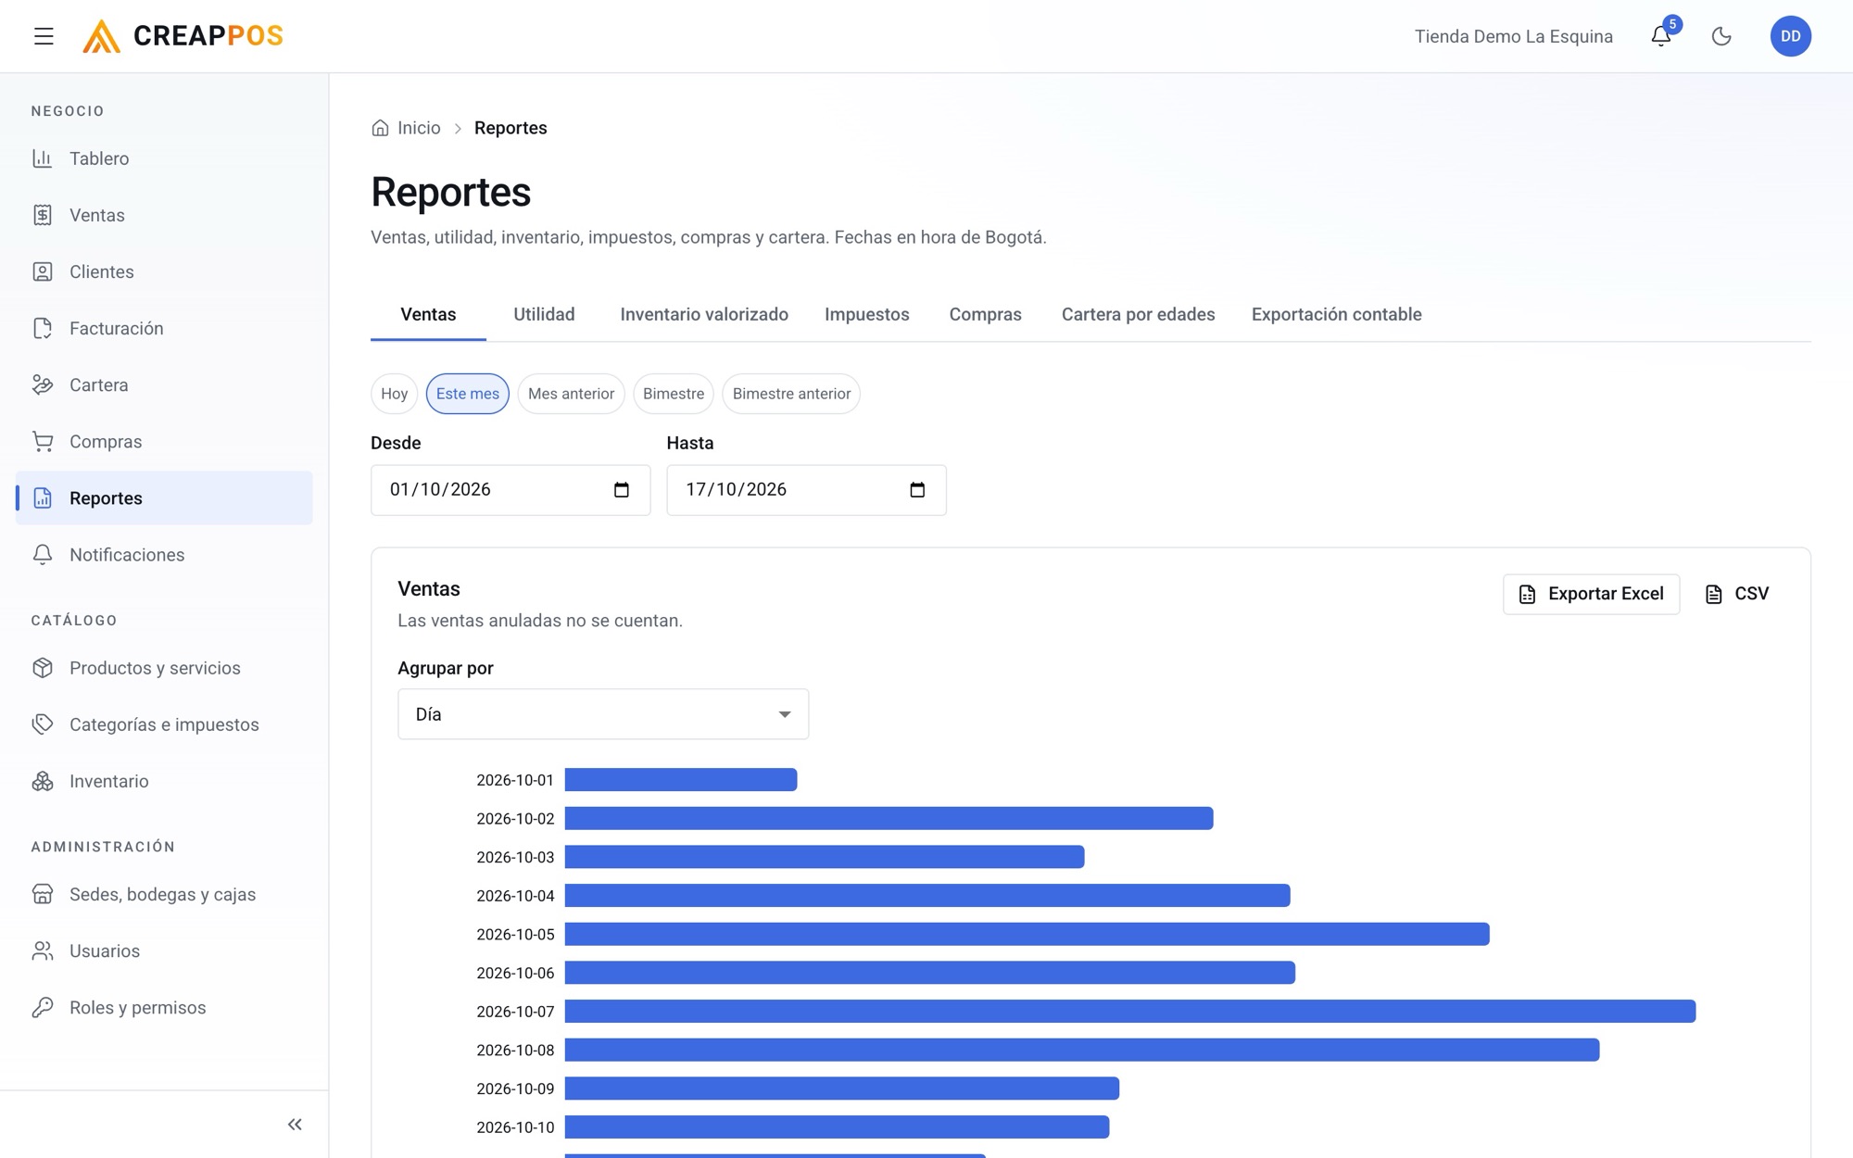Open the Agrupar por Día dropdown
The image size is (1853, 1158).
click(x=603, y=714)
